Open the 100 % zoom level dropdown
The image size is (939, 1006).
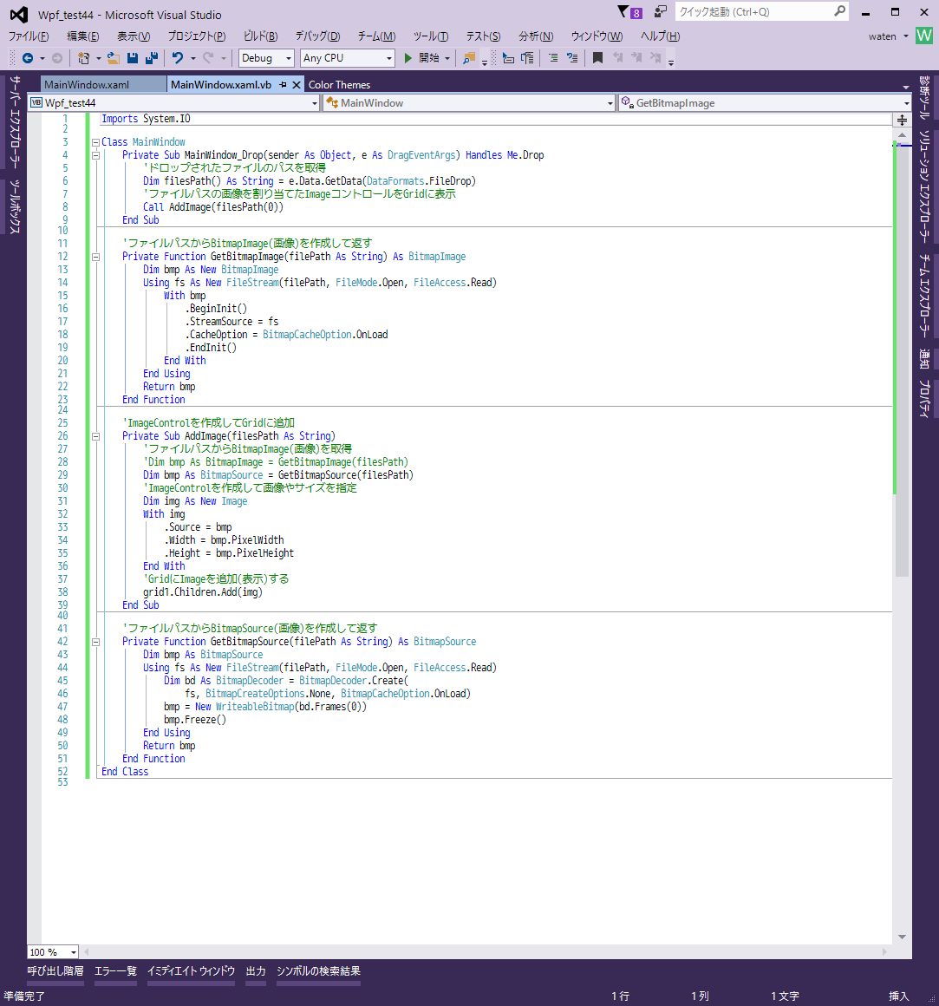[53, 952]
